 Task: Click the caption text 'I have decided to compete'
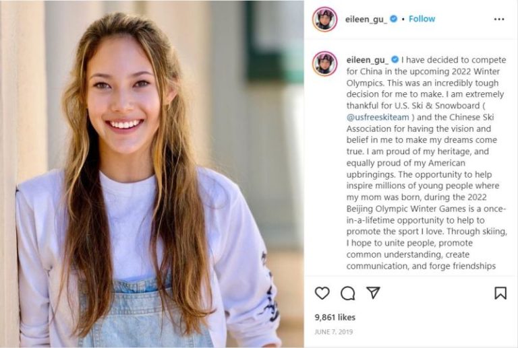pyautogui.click(x=452, y=59)
